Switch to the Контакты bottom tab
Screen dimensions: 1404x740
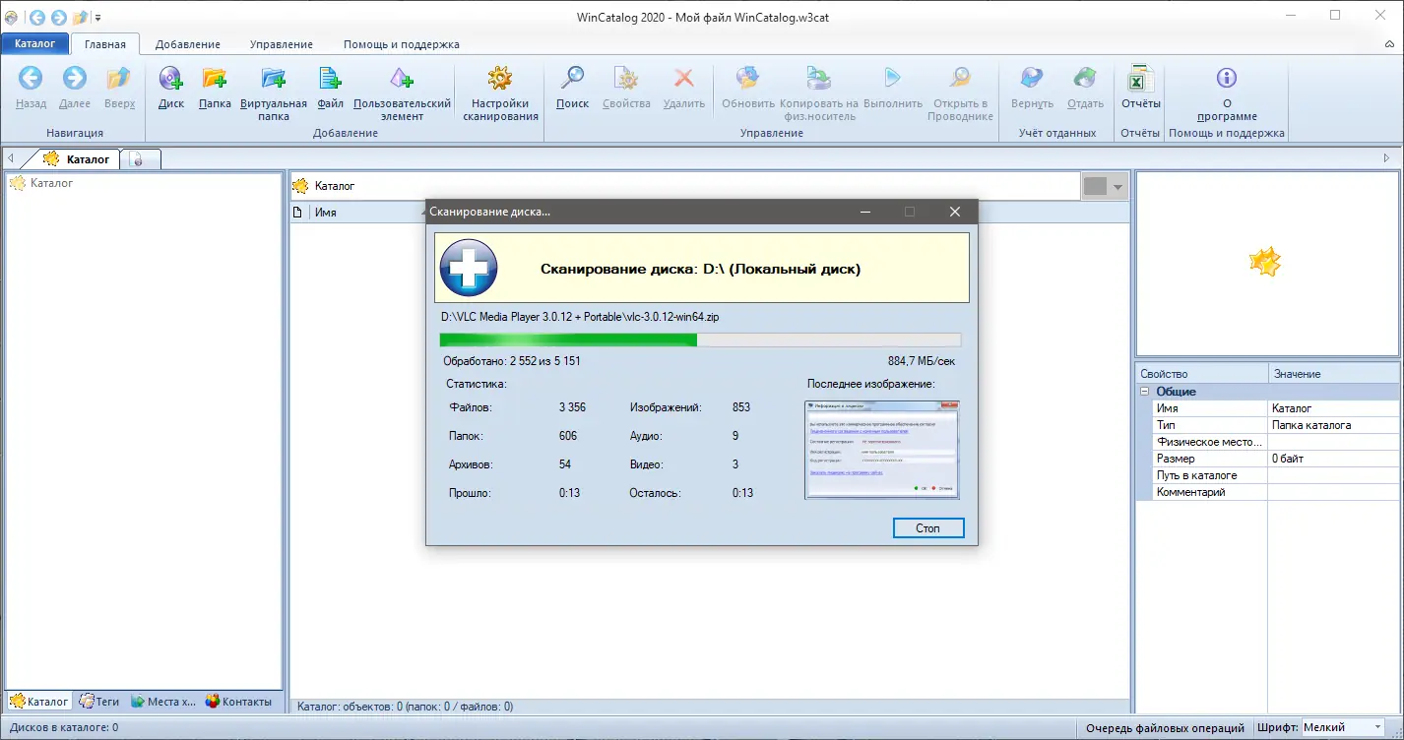(x=238, y=702)
